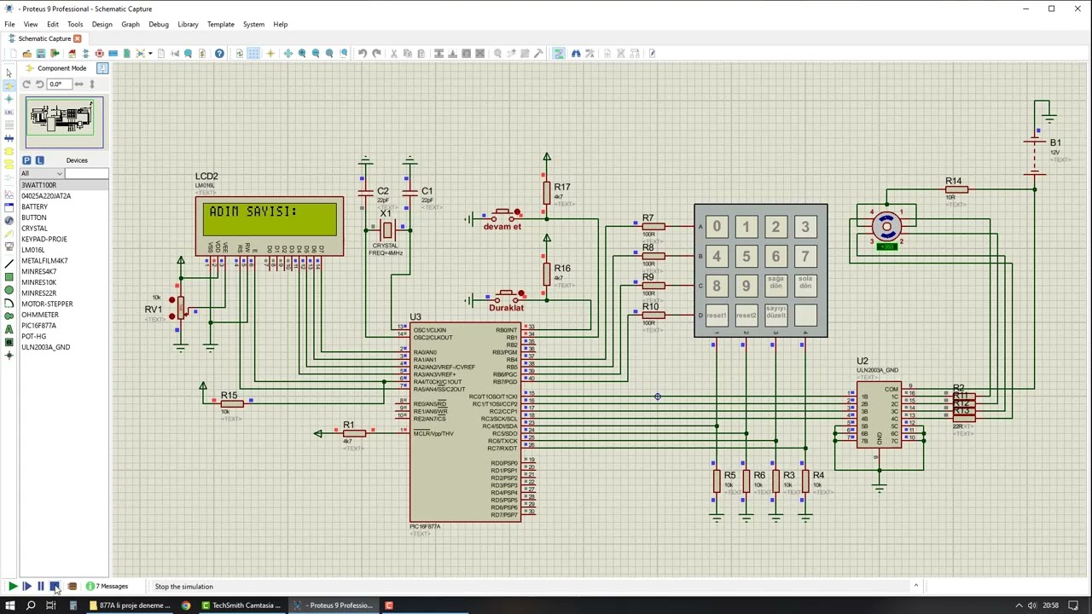
Task: Open the PCB Layout red chip icon
Action: [x=99, y=54]
